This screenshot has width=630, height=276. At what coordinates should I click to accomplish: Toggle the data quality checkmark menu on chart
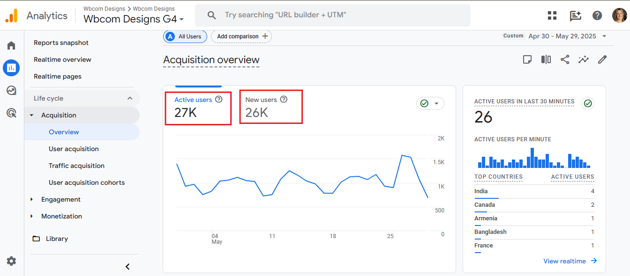click(x=430, y=103)
